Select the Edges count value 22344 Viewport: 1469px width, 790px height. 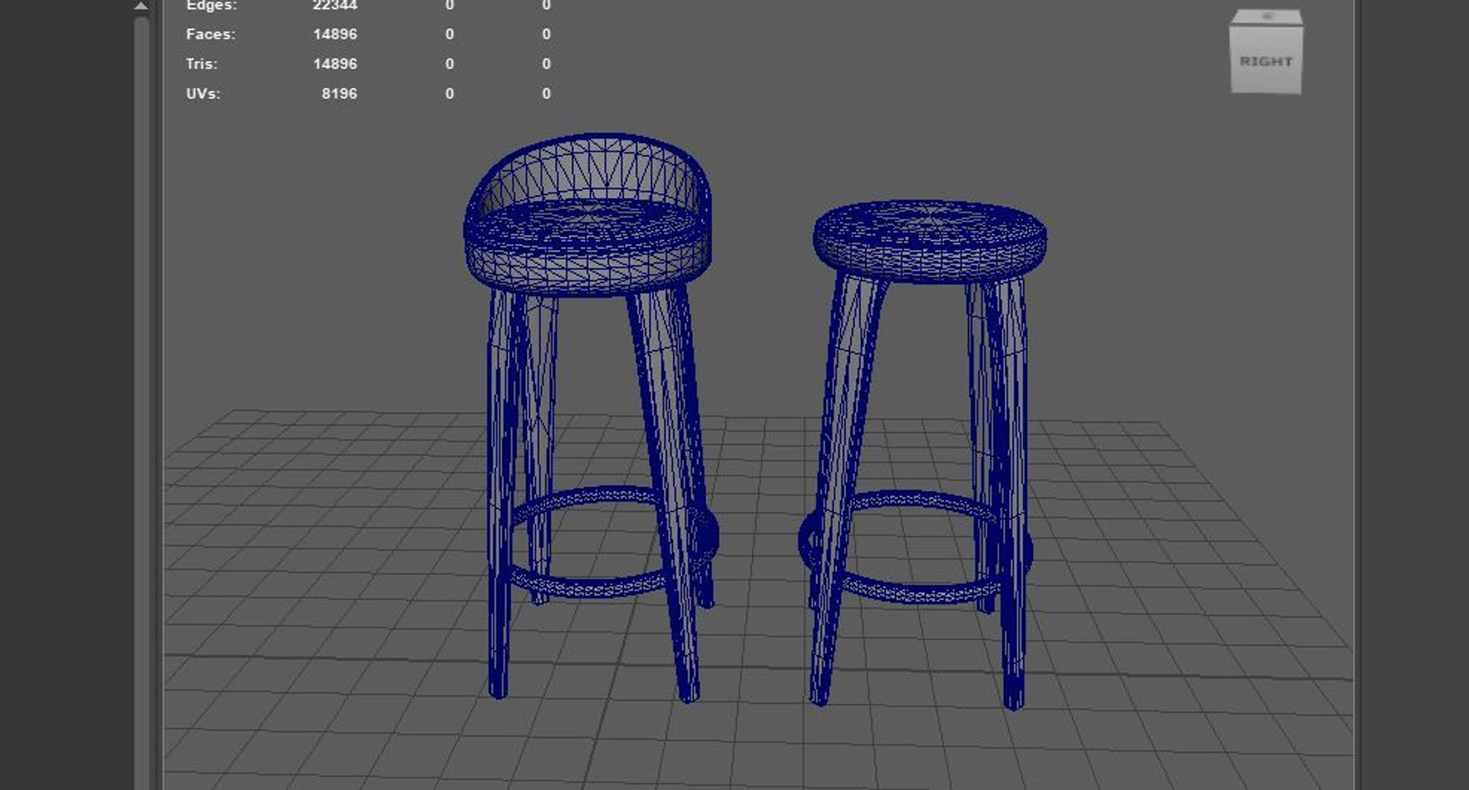(x=335, y=5)
